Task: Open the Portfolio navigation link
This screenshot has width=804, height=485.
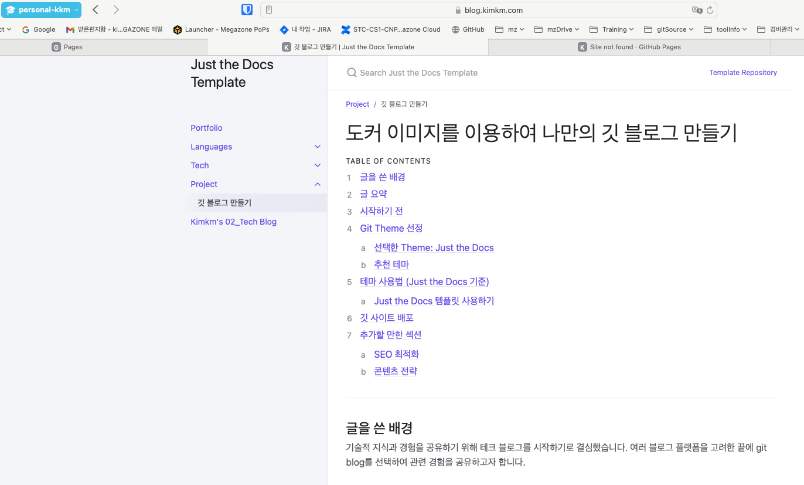Action: point(206,128)
